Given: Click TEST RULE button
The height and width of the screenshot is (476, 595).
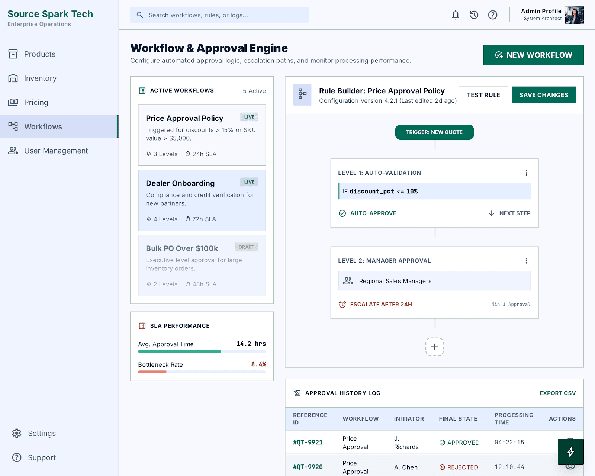Looking at the screenshot, I should pyautogui.click(x=483, y=95).
